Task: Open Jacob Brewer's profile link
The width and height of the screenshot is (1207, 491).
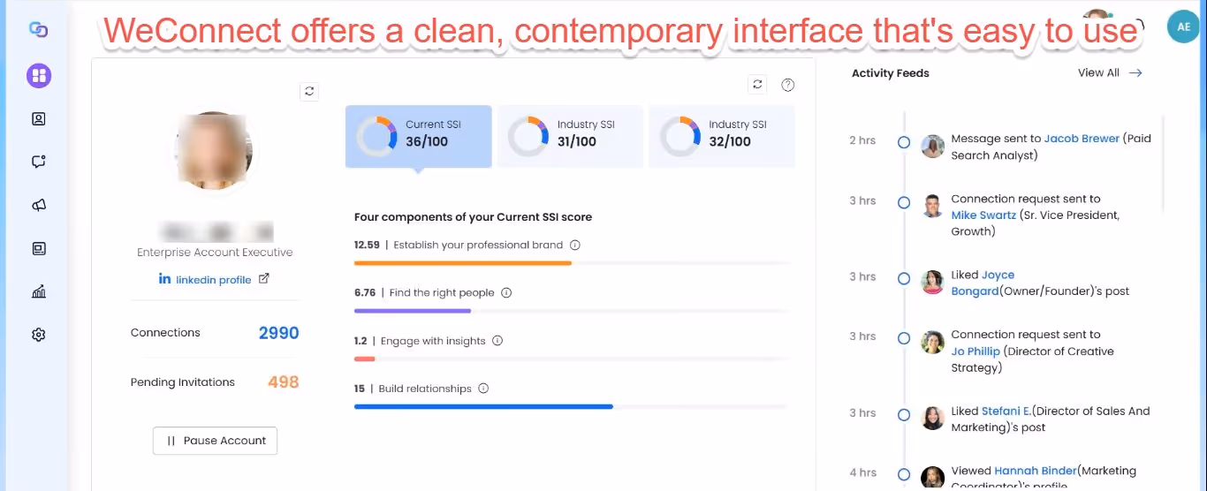Action: pos(1082,139)
